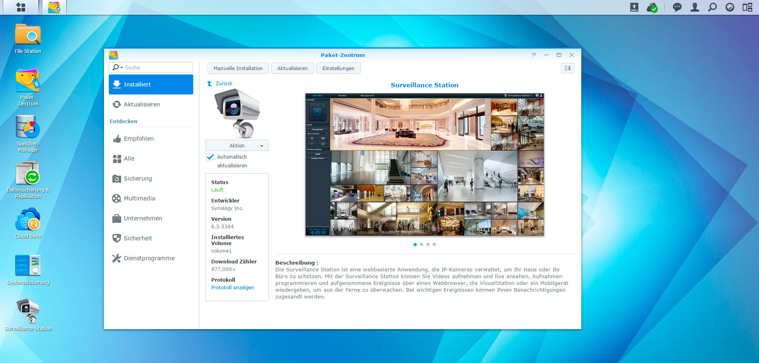Open the search filter dropdown arrow
The width and height of the screenshot is (759, 363).
click(121, 68)
